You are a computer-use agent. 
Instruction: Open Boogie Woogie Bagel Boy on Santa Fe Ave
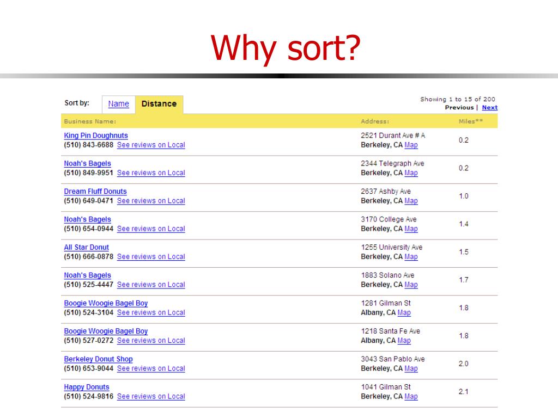[106, 331]
